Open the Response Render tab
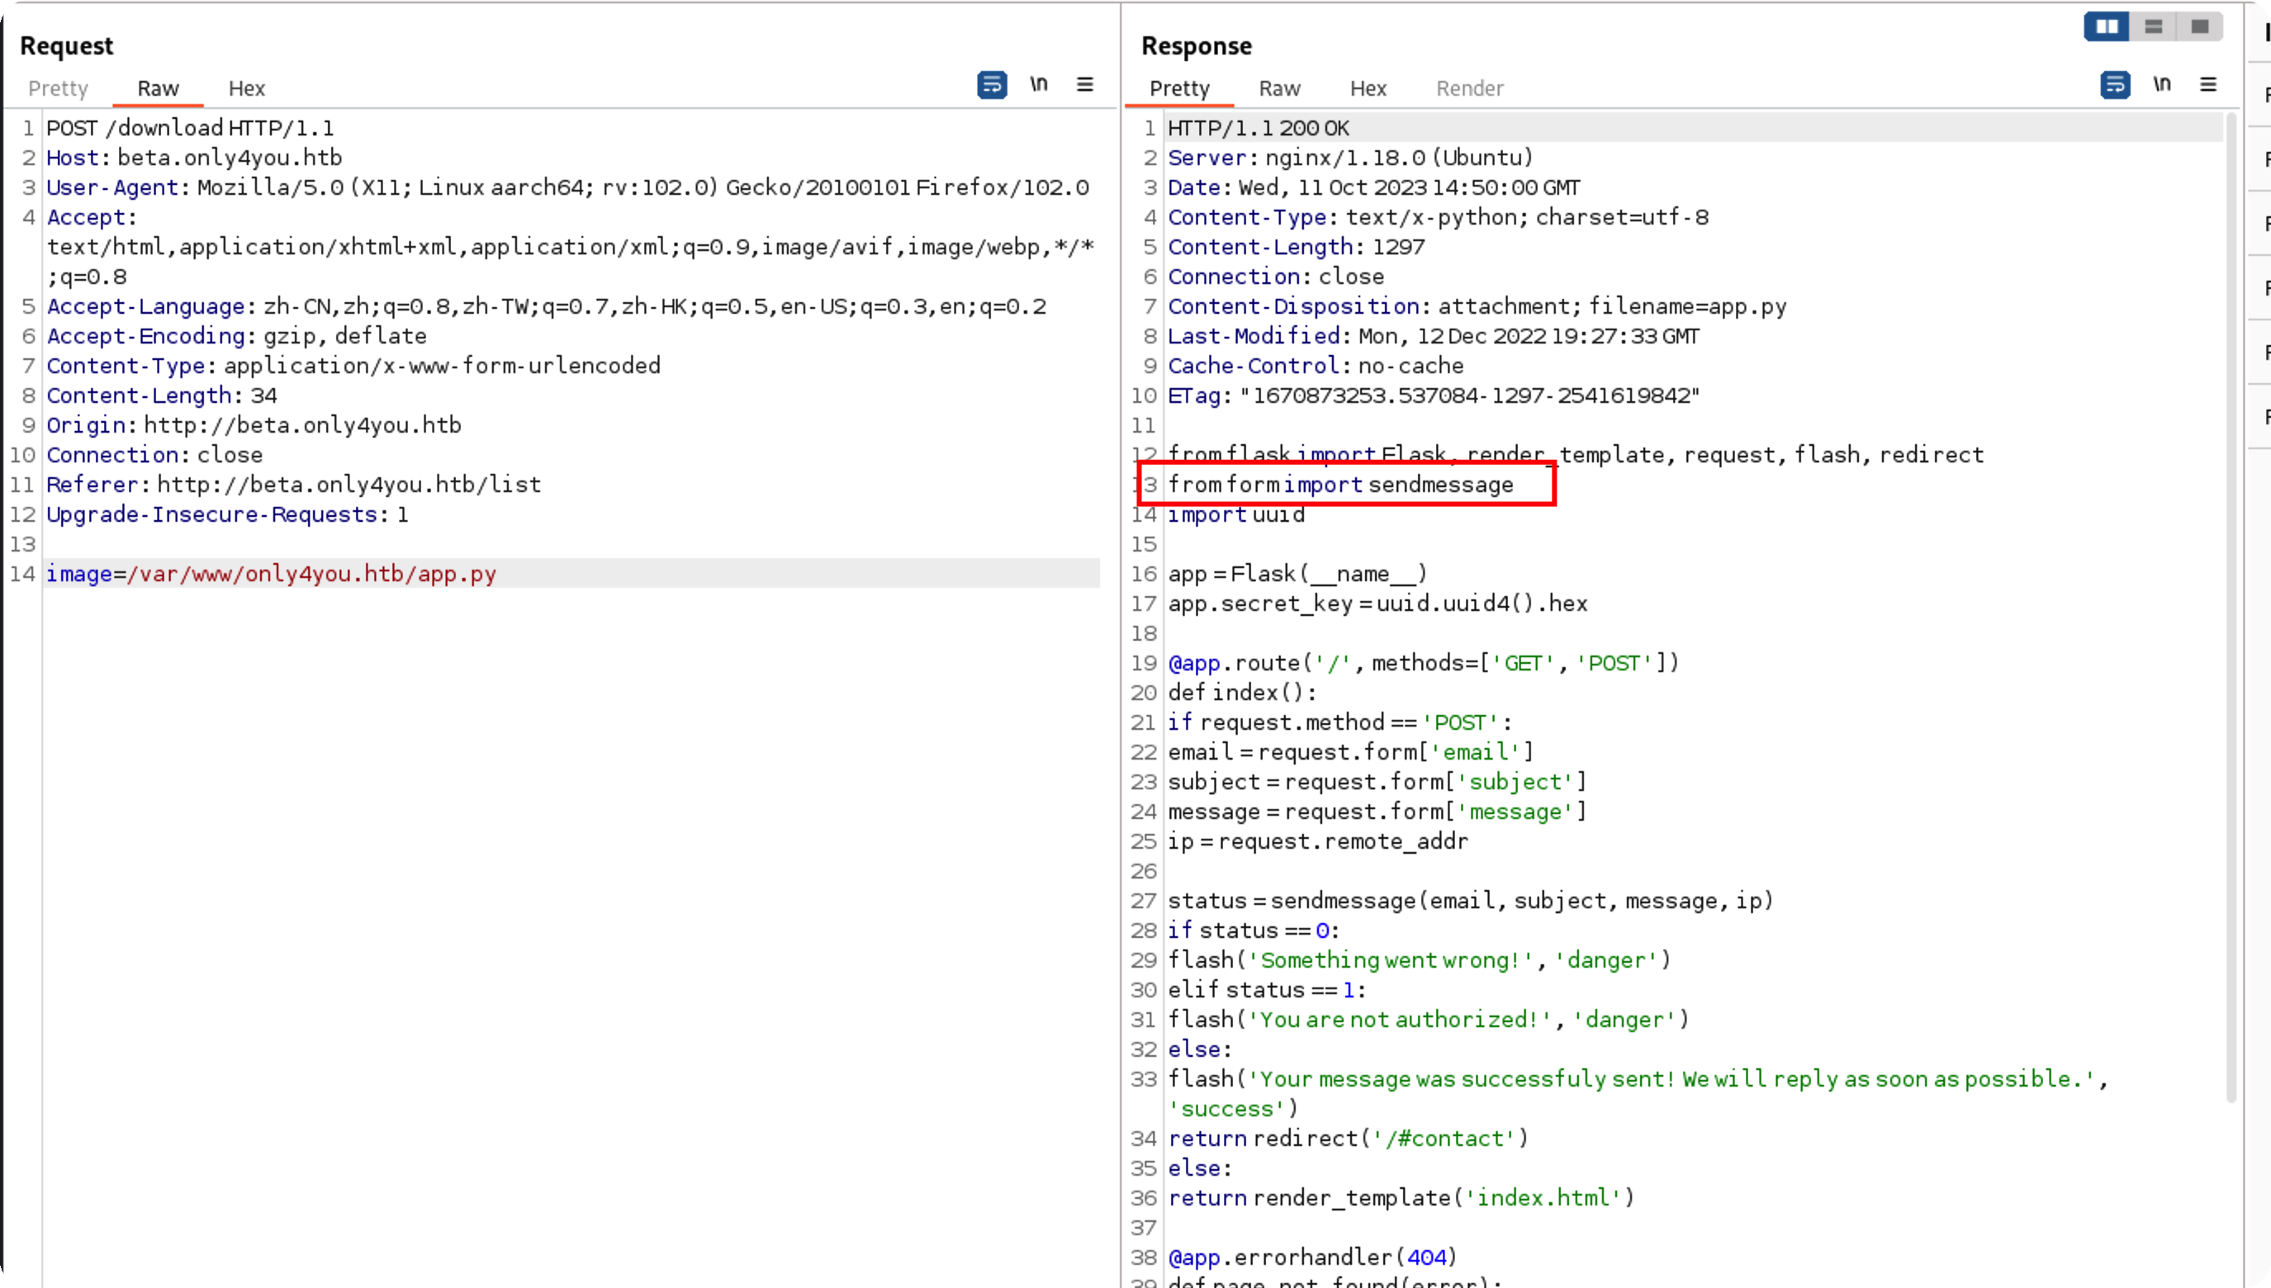Viewport: 2271px width, 1288px height. coord(1469,88)
